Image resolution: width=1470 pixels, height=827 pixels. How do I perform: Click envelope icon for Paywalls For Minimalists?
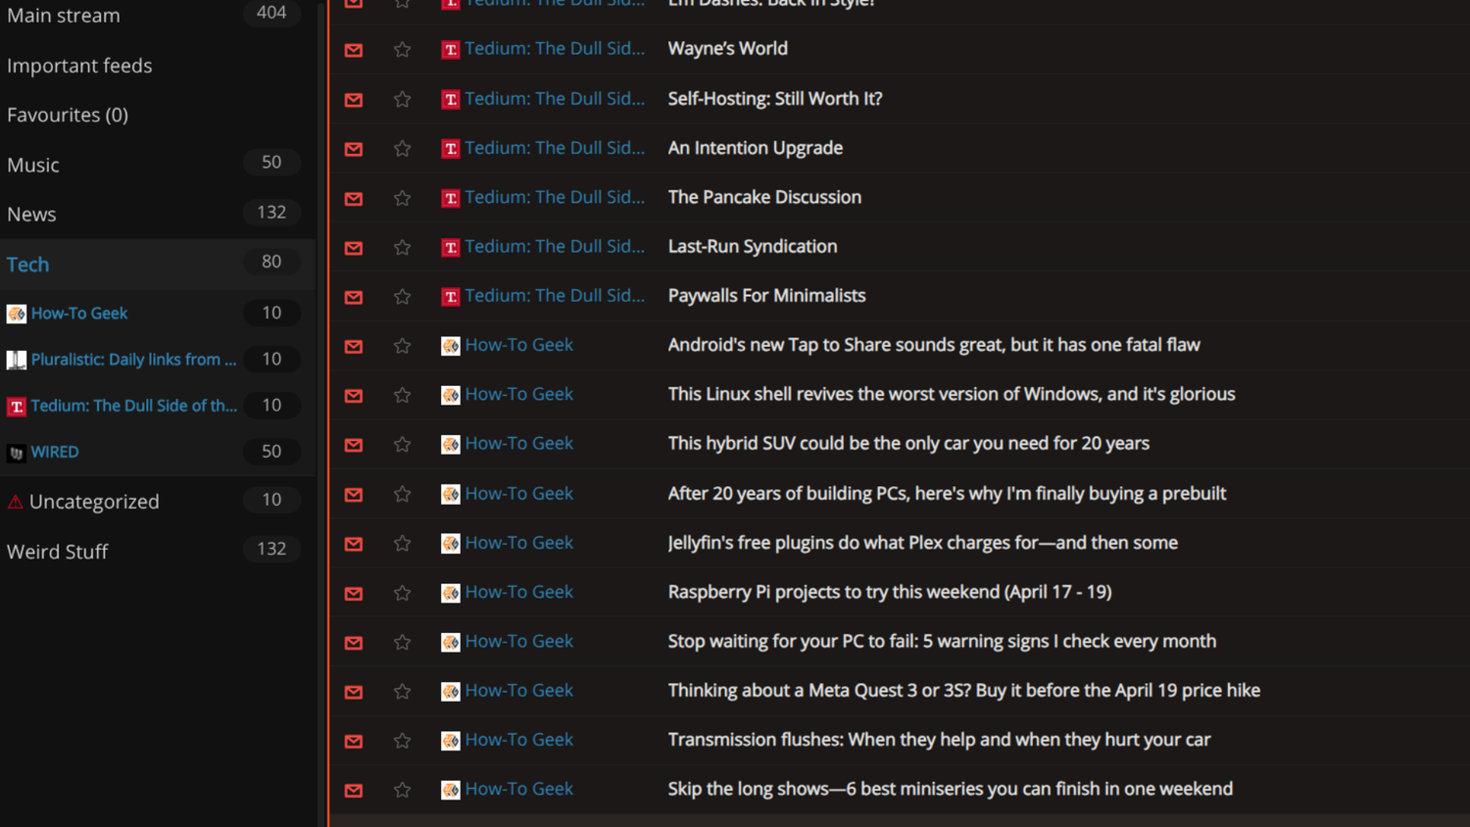(x=354, y=296)
